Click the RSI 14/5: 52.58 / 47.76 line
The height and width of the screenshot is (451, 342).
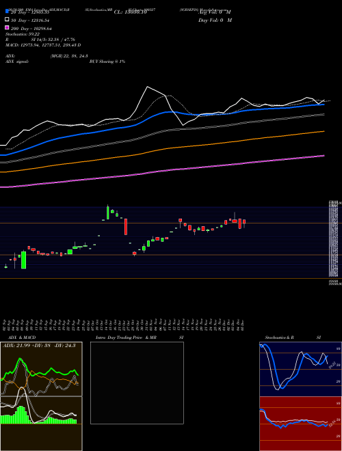[x=40, y=40]
